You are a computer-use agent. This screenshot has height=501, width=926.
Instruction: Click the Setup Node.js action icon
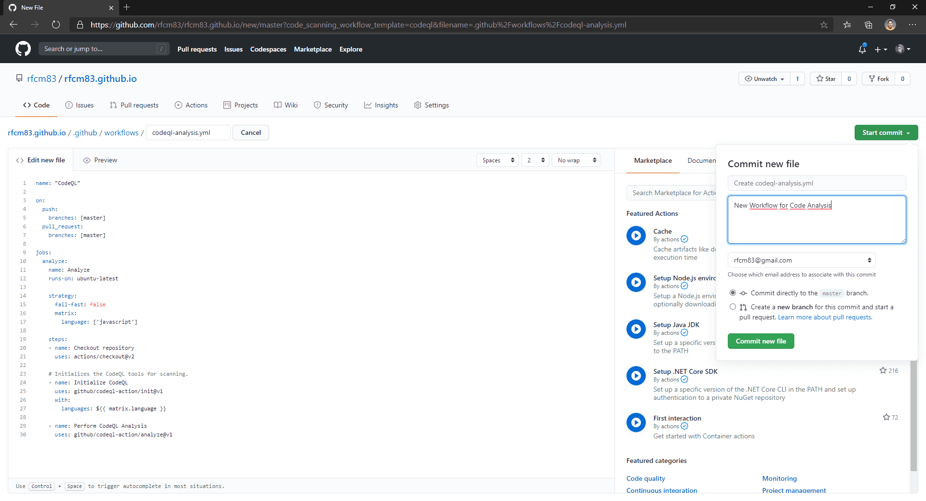[x=636, y=282]
